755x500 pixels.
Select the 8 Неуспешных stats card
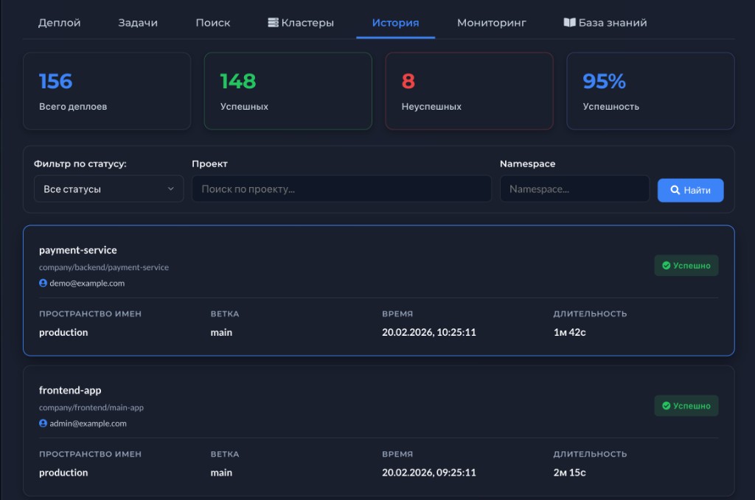point(469,91)
